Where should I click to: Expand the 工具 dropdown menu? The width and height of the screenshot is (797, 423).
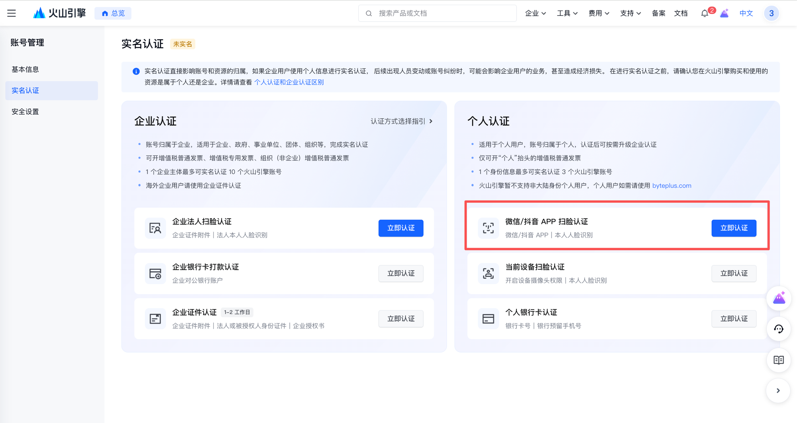567,13
